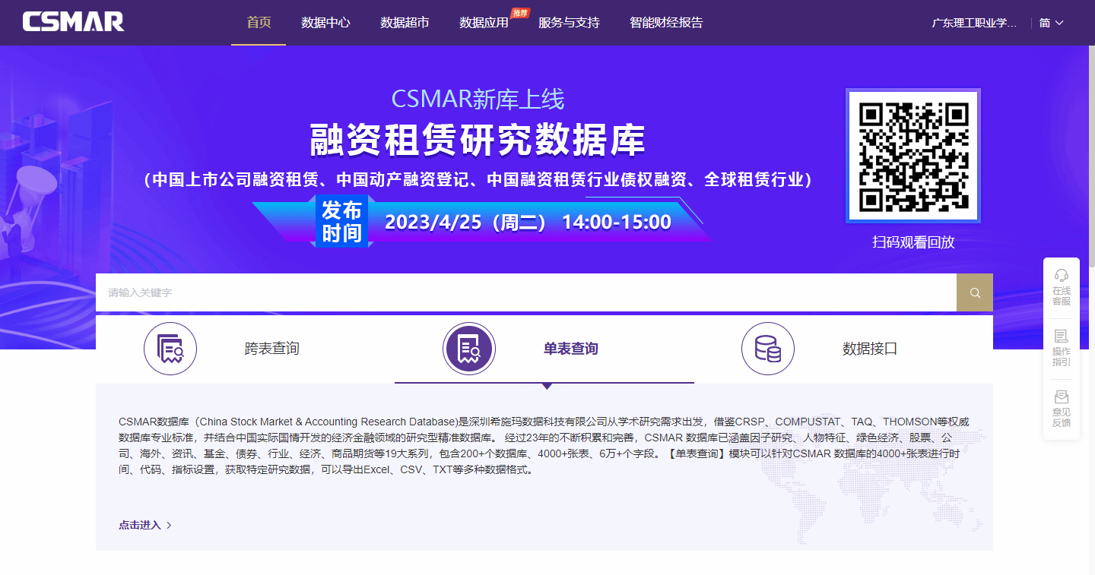Click the CSMAR新库上线 banner heading
This screenshot has height=575, width=1095.
click(x=478, y=99)
